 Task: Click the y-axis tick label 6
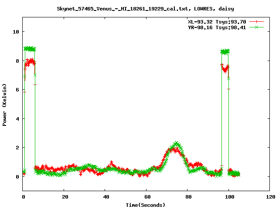[x=17, y=90]
